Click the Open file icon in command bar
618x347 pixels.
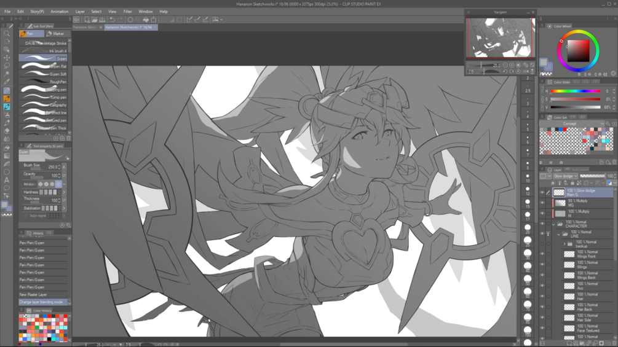(95, 19)
